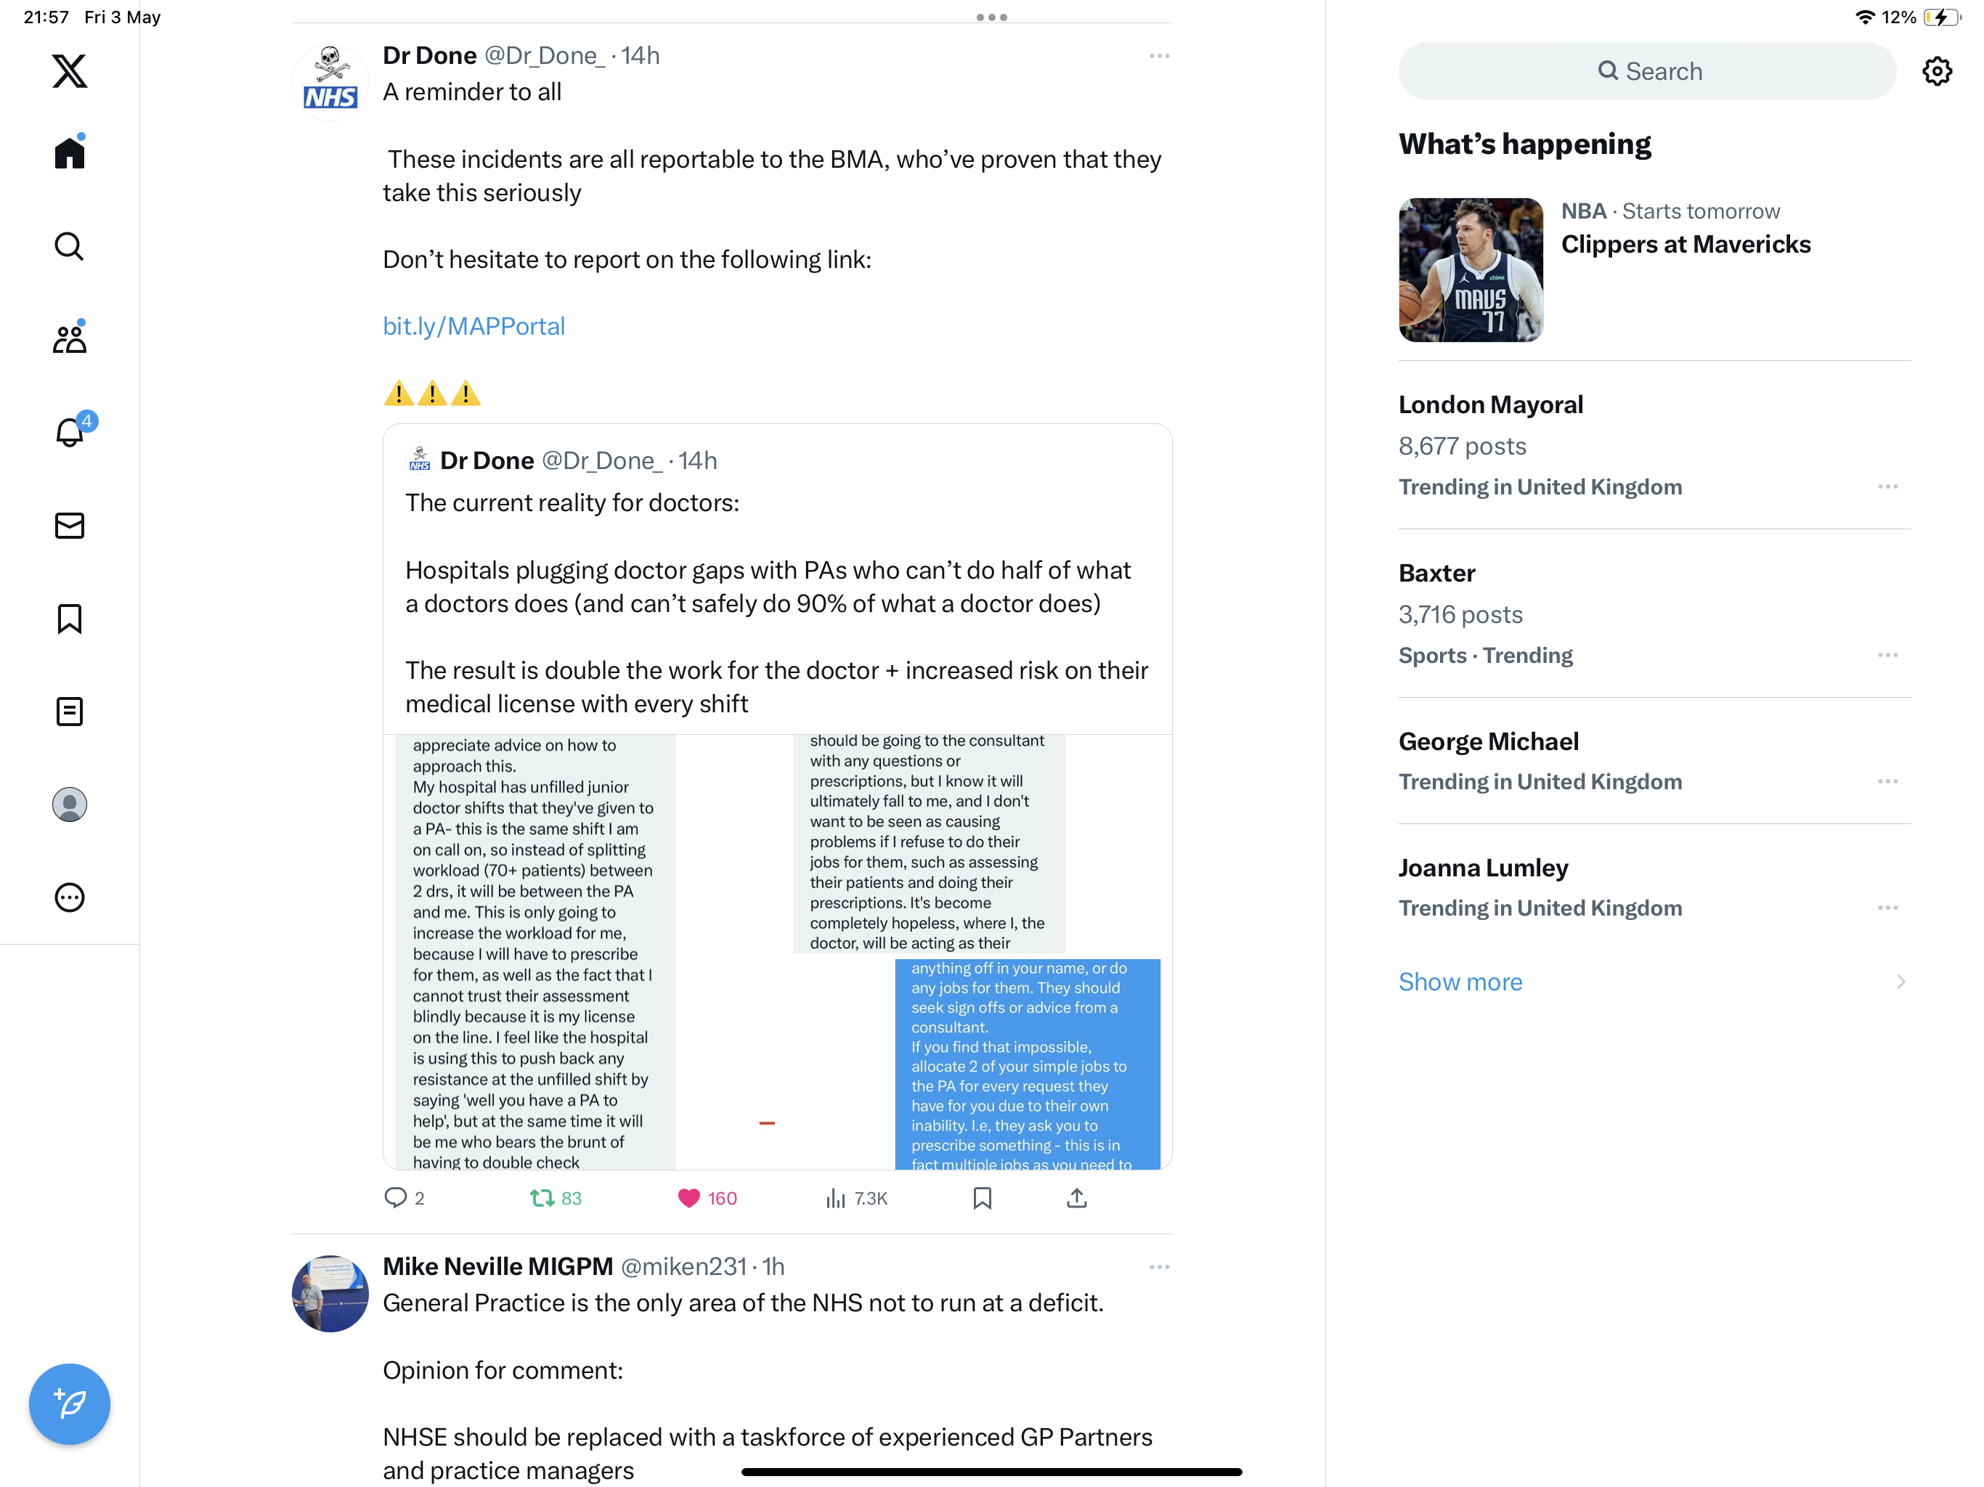
Task: Open the Clippers at Mavericks thumbnail
Action: tap(1471, 270)
